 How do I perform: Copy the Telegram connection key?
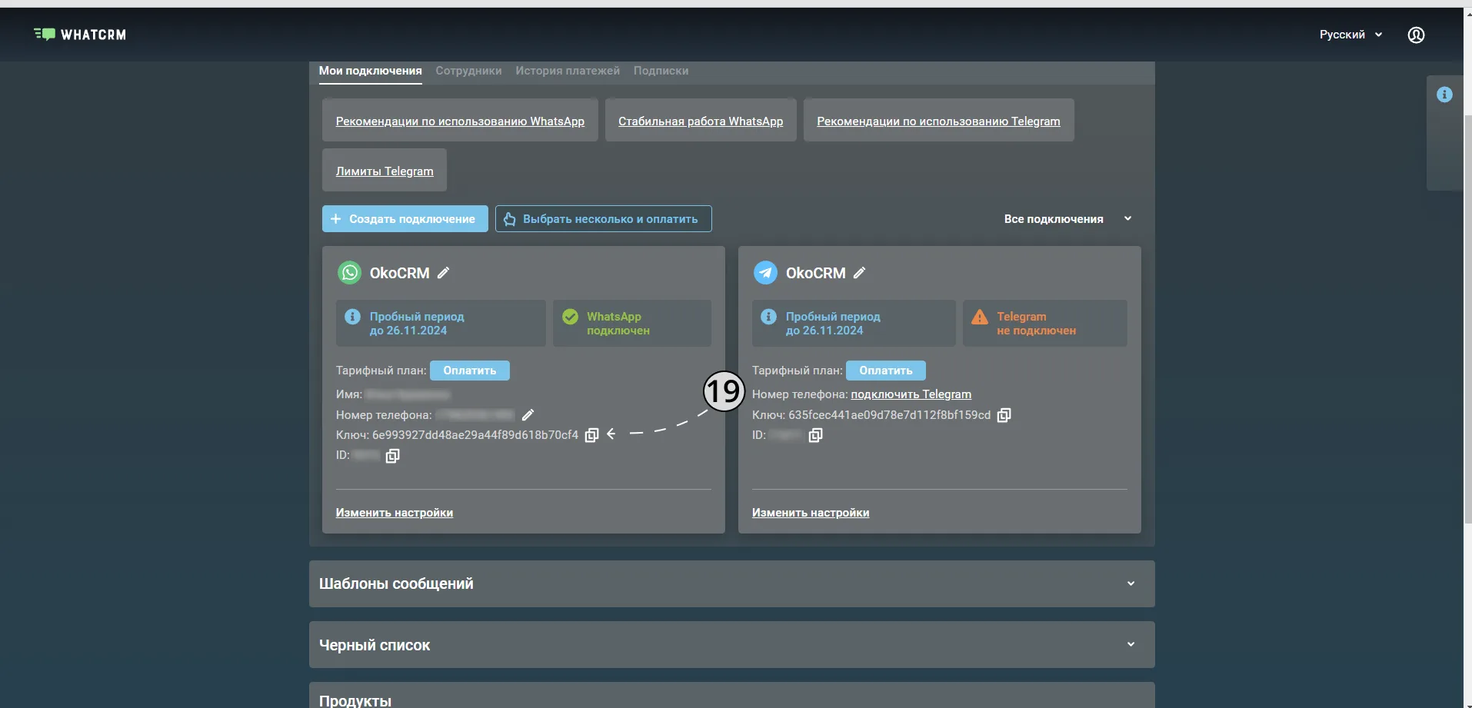pyautogui.click(x=1004, y=415)
